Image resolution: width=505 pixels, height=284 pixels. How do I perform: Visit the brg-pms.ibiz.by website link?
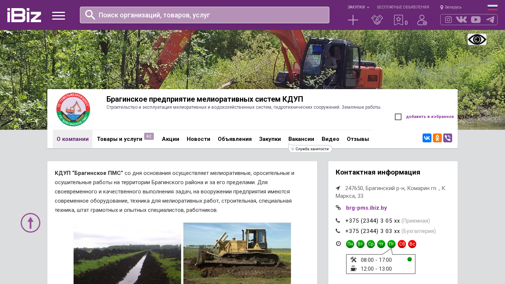click(x=366, y=208)
